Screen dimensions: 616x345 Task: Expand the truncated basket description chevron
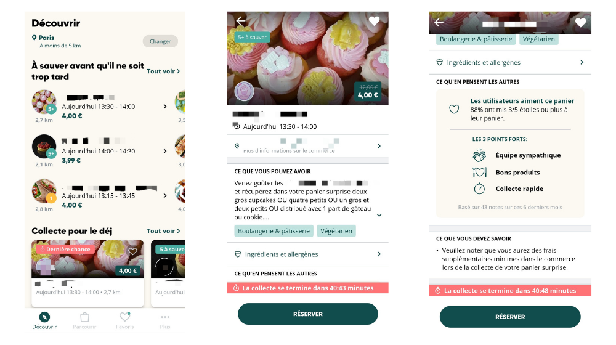tap(379, 216)
